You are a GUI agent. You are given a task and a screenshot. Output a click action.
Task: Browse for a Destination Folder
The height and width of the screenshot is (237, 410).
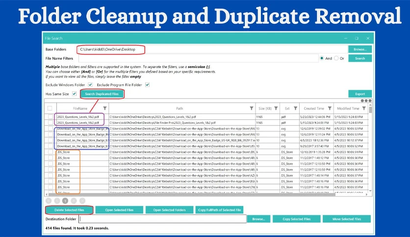tap(258, 219)
